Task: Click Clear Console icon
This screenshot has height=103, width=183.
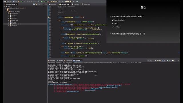Action: pos(155,60)
